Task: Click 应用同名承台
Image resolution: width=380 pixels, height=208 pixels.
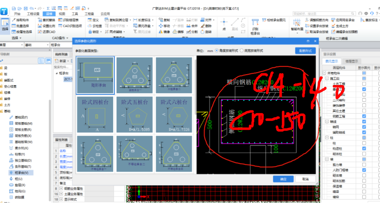Action: 343,20
